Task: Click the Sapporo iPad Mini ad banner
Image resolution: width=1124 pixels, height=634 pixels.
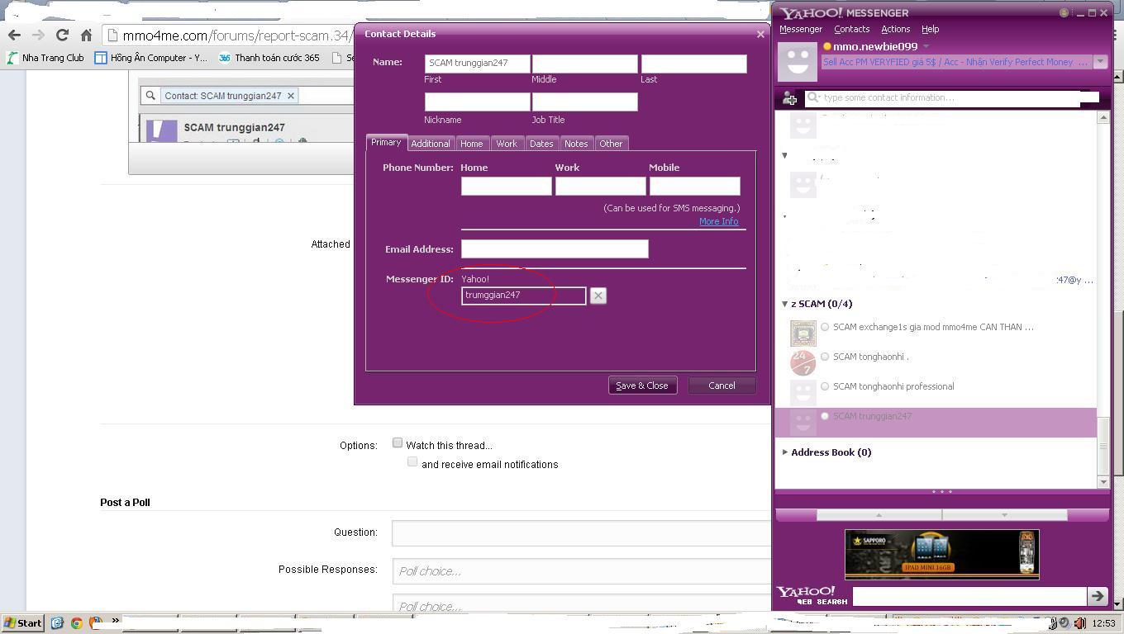Action: [941, 554]
